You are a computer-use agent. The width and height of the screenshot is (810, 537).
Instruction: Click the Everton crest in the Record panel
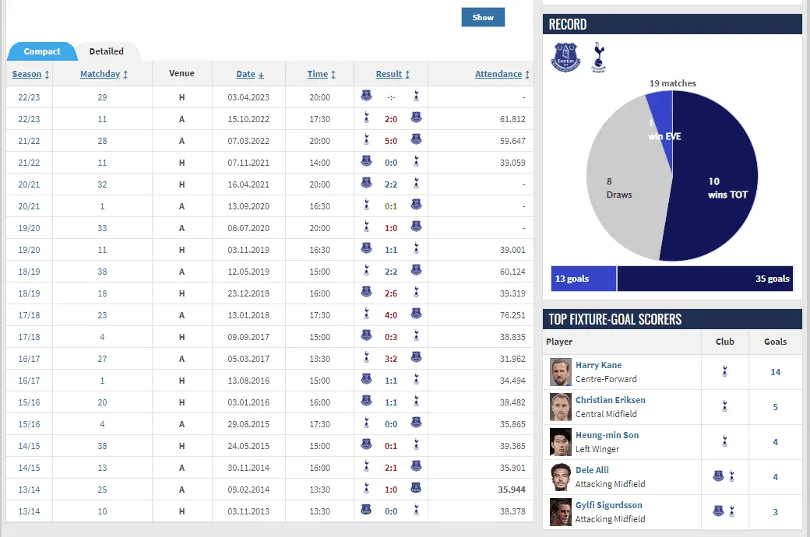[x=566, y=57]
